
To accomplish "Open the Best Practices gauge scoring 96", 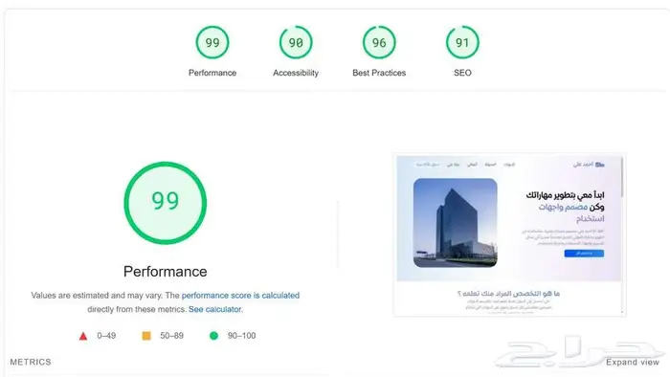I will coord(379,42).
